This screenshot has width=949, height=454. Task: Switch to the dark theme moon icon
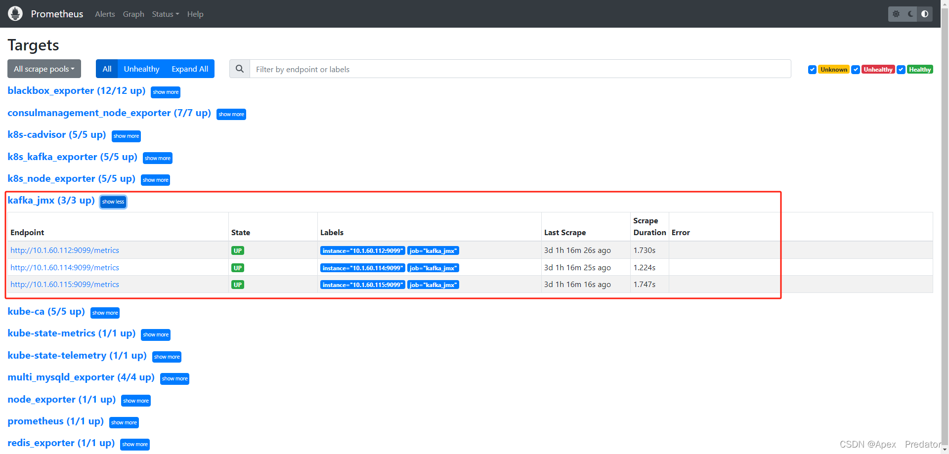pyautogui.click(x=910, y=14)
